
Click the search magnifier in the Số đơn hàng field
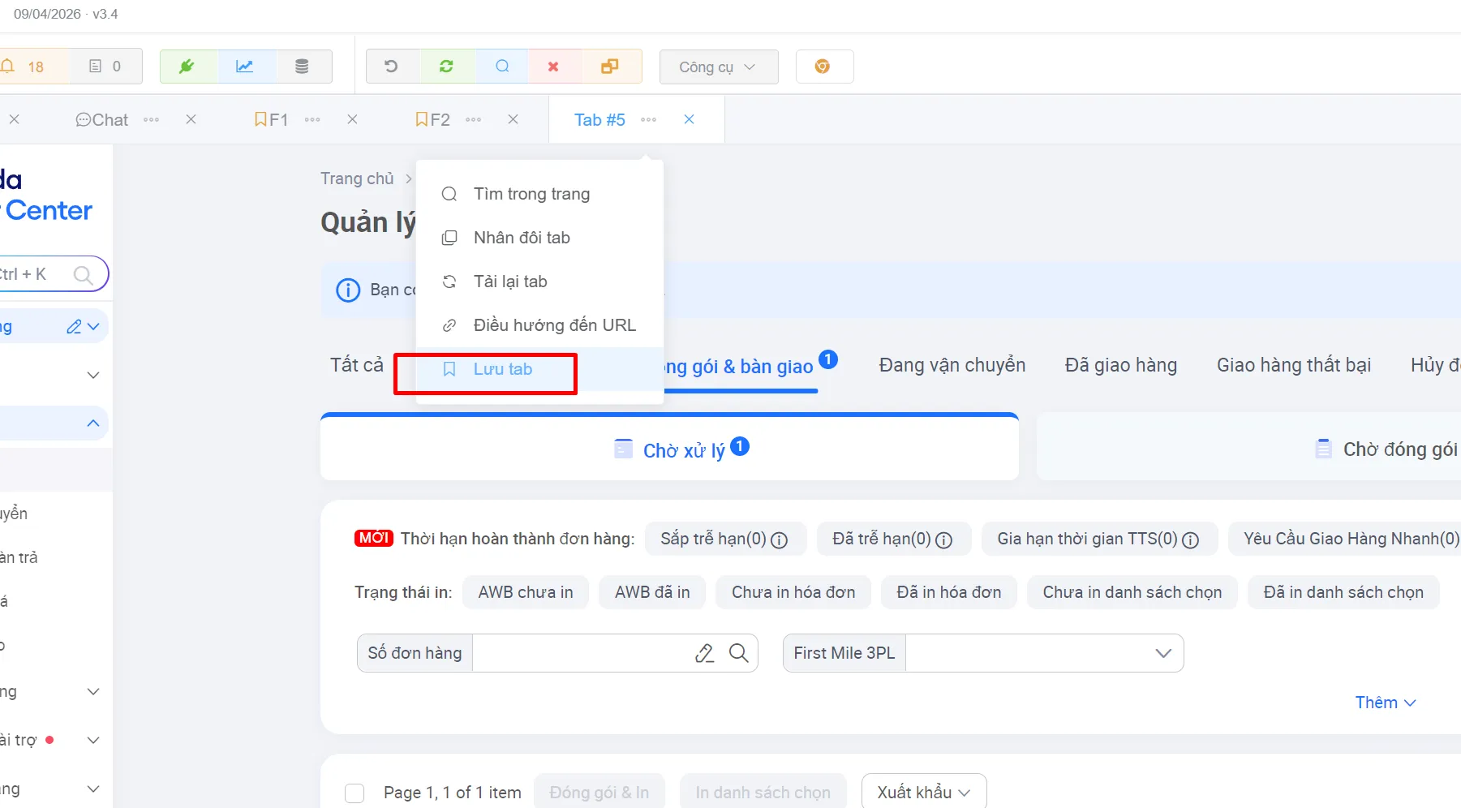click(738, 653)
